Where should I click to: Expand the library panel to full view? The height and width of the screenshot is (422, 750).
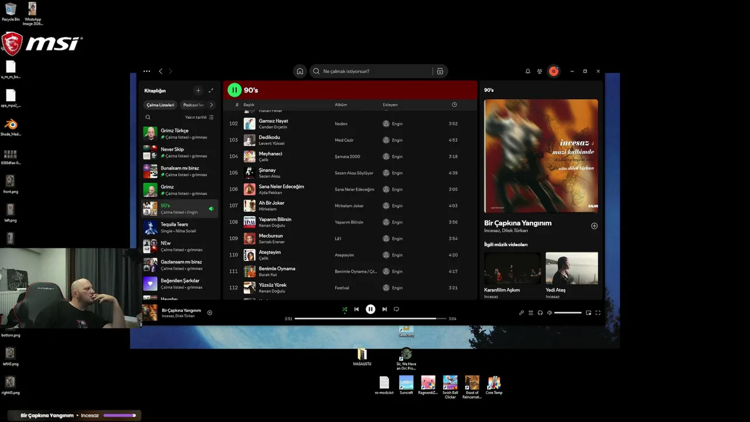(211, 90)
